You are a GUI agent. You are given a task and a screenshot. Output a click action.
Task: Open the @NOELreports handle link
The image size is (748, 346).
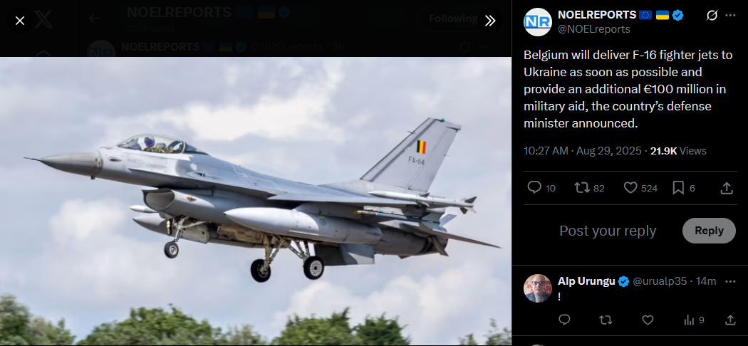click(594, 29)
